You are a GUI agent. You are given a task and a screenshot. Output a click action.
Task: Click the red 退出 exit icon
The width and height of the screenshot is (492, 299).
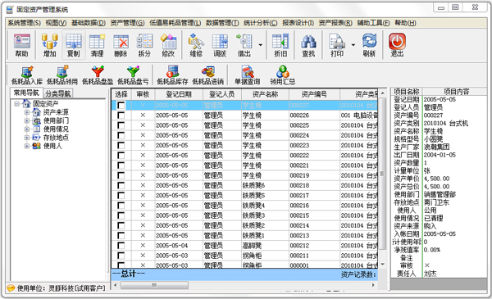click(397, 45)
